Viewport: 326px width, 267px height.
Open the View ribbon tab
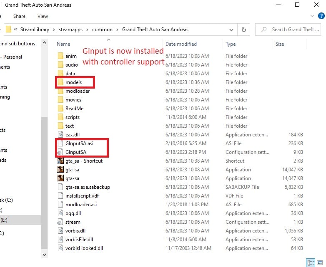43,16
